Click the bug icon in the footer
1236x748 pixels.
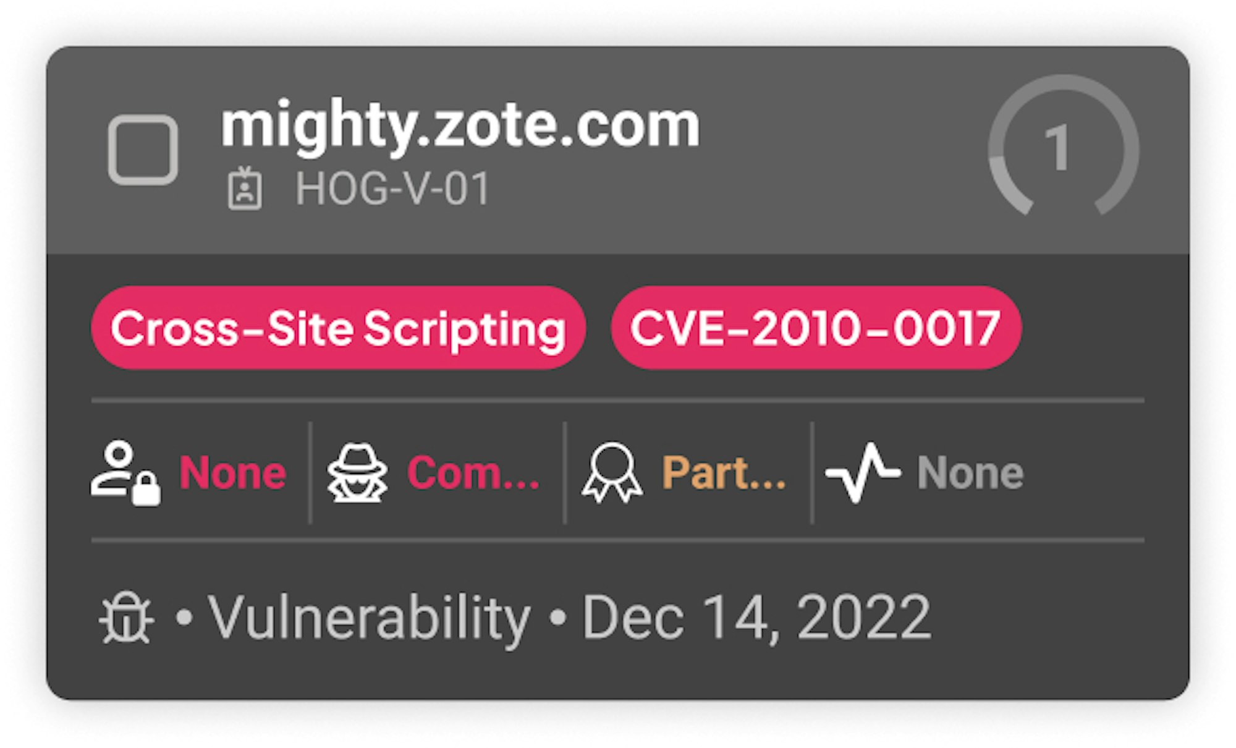click(x=126, y=618)
